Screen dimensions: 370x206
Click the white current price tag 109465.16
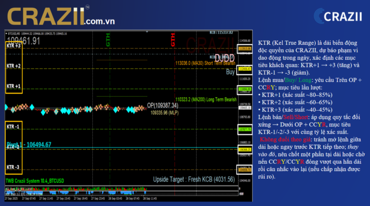point(245,108)
